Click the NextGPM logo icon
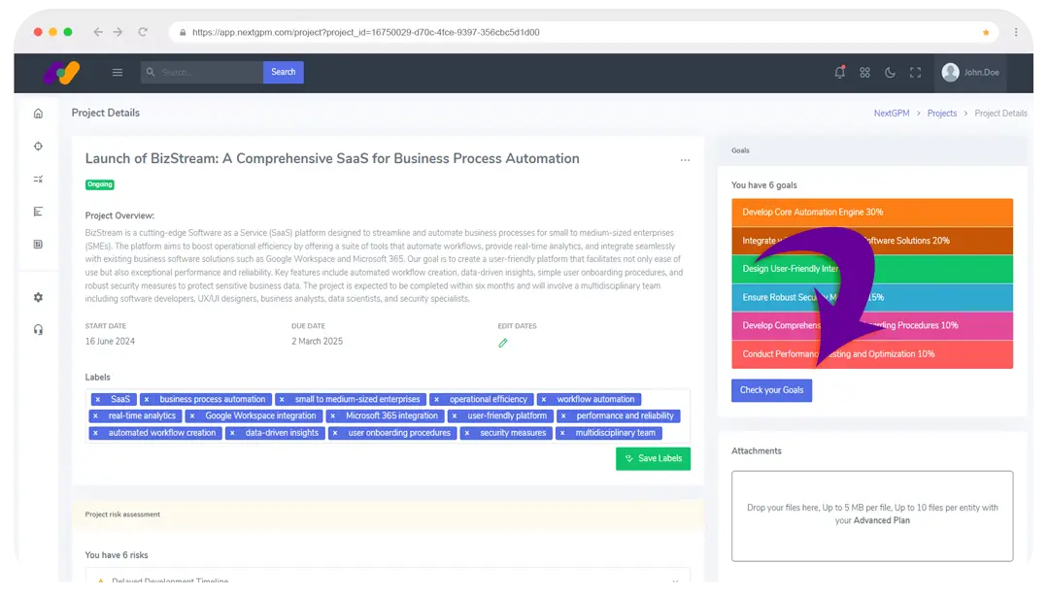This screenshot has height=596, width=1049. [61, 72]
